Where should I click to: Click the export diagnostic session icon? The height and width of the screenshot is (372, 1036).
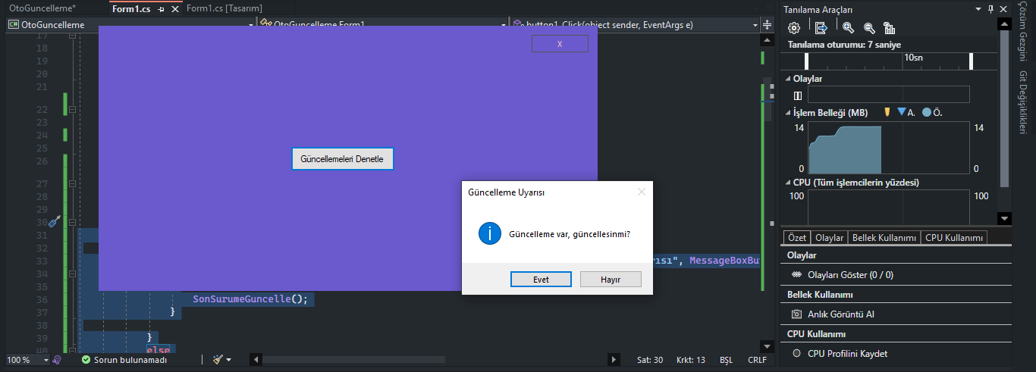click(821, 28)
